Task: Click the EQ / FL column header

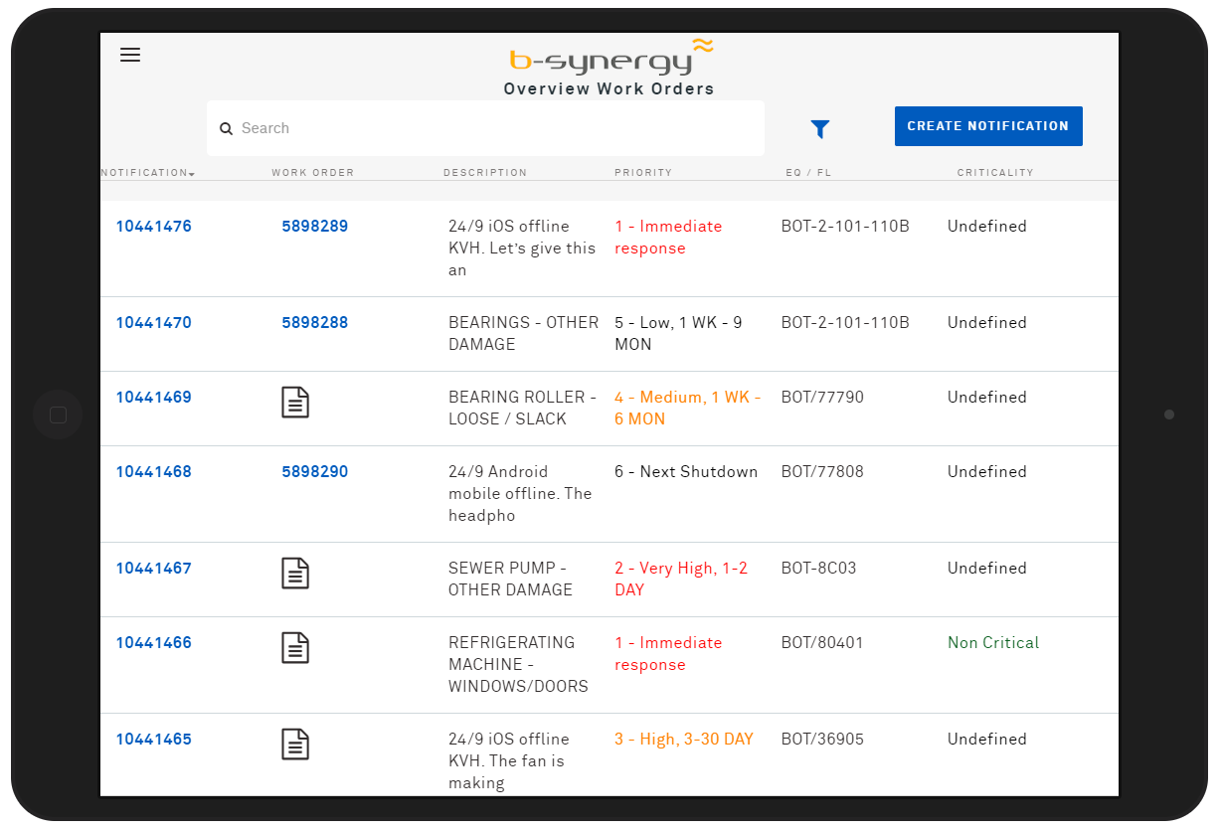Action: pyautogui.click(x=808, y=173)
